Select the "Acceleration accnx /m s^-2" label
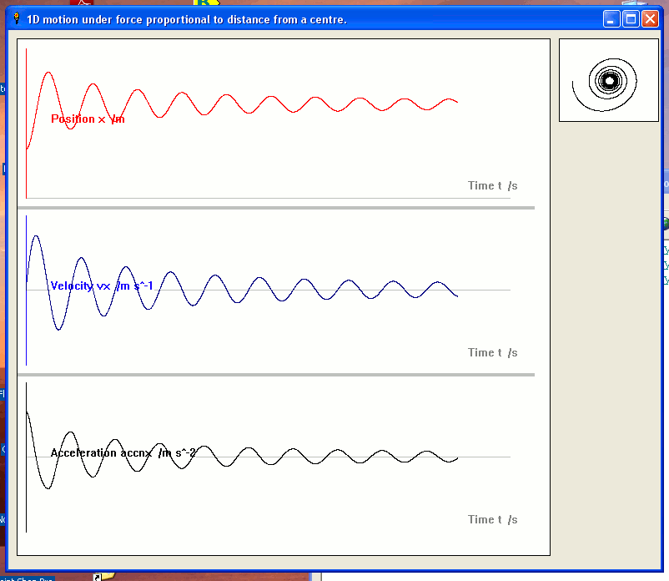Image resolution: width=669 pixels, height=581 pixels. tap(123, 453)
